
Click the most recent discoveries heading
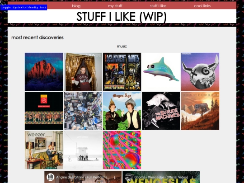point(38,38)
